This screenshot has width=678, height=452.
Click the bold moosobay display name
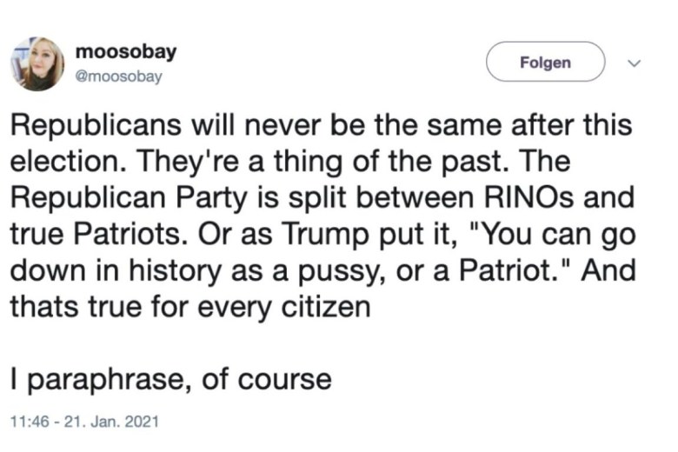pyautogui.click(x=126, y=51)
